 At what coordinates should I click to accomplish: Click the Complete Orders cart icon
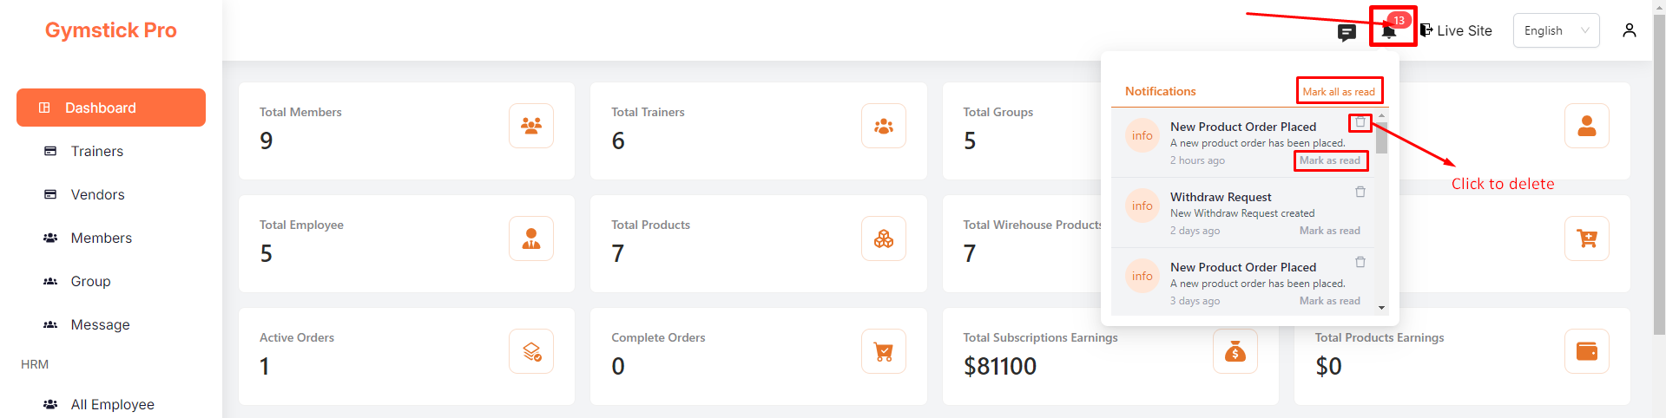883,351
